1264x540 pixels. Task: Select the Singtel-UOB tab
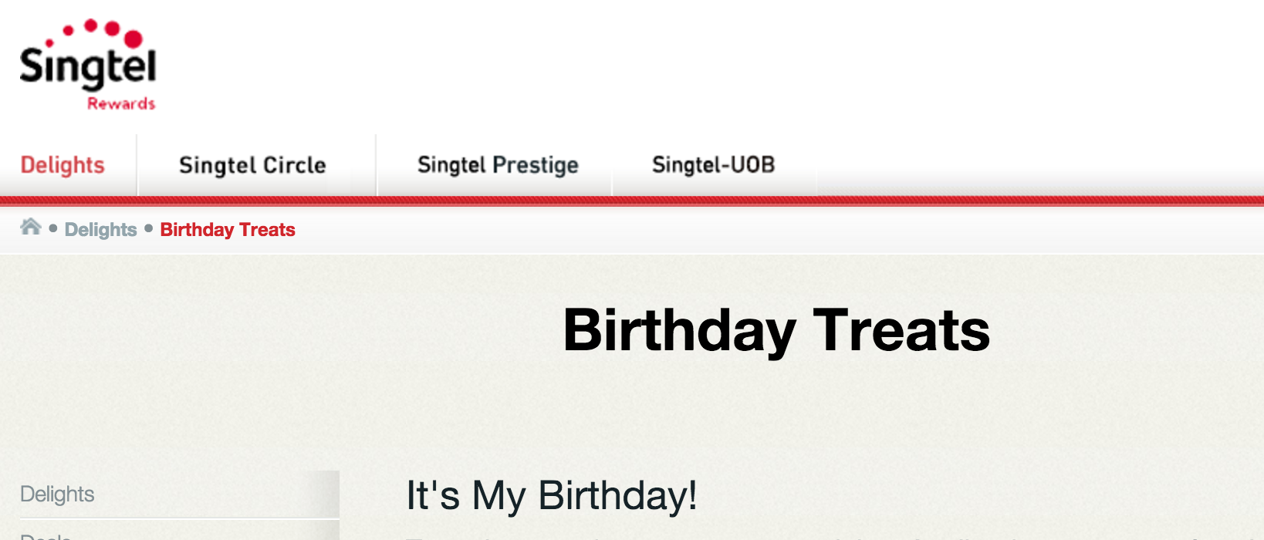pyautogui.click(x=713, y=165)
